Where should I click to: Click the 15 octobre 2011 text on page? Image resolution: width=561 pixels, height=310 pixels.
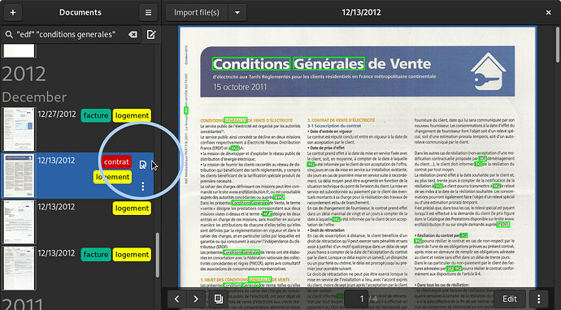pos(240,87)
